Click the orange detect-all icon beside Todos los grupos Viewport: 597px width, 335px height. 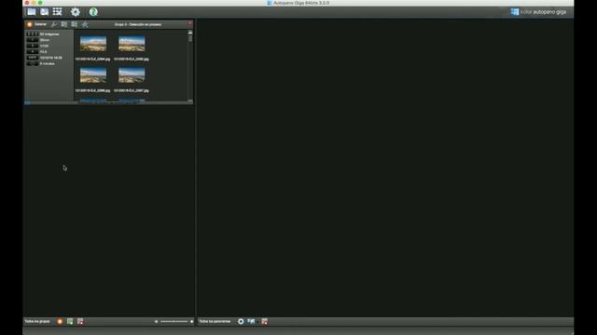pos(60,321)
